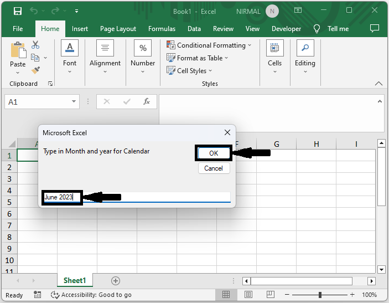The image size is (389, 303).
Task: Click OK in the Calendar dialog
Action: (214, 153)
